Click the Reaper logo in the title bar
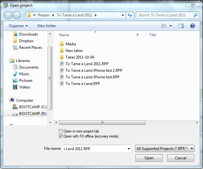The width and height of the screenshot is (203, 169). coord(6,5)
